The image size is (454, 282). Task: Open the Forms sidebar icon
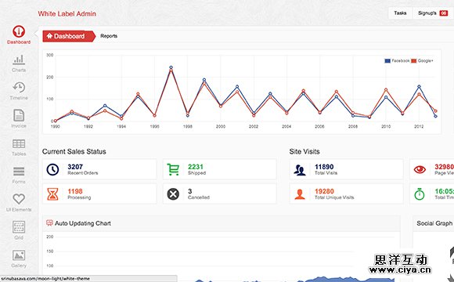[x=19, y=172]
